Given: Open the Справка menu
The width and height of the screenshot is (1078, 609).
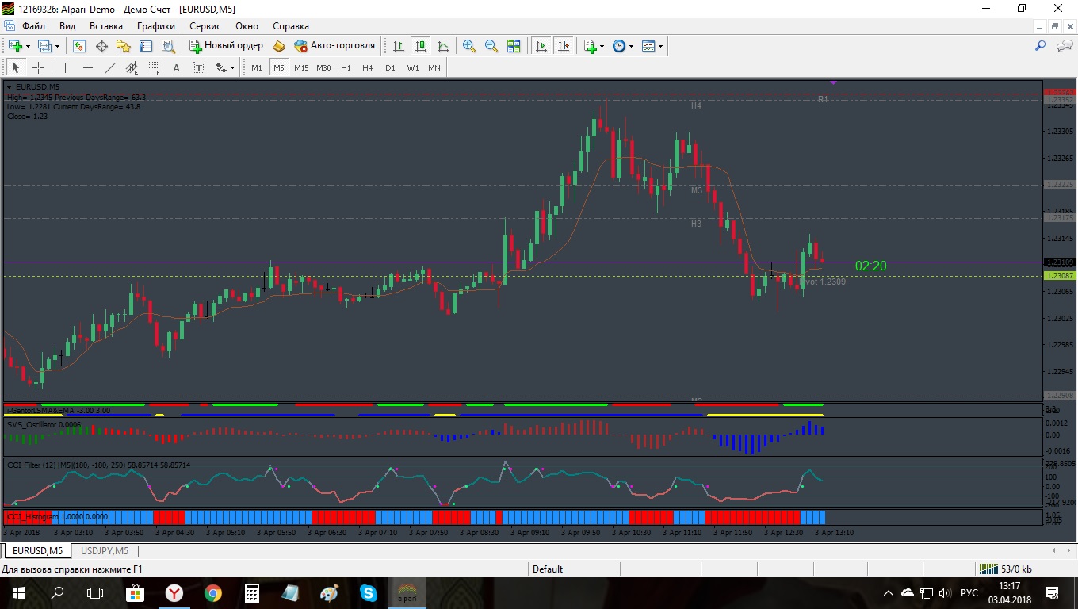Looking at the screenshot, I should point(290,26).
